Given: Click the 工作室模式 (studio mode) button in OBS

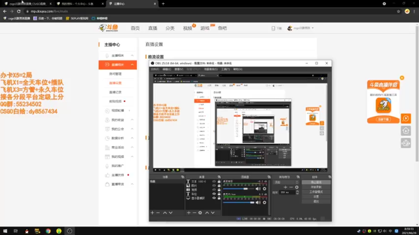Looking at the screenshot, I should (316, 192).
